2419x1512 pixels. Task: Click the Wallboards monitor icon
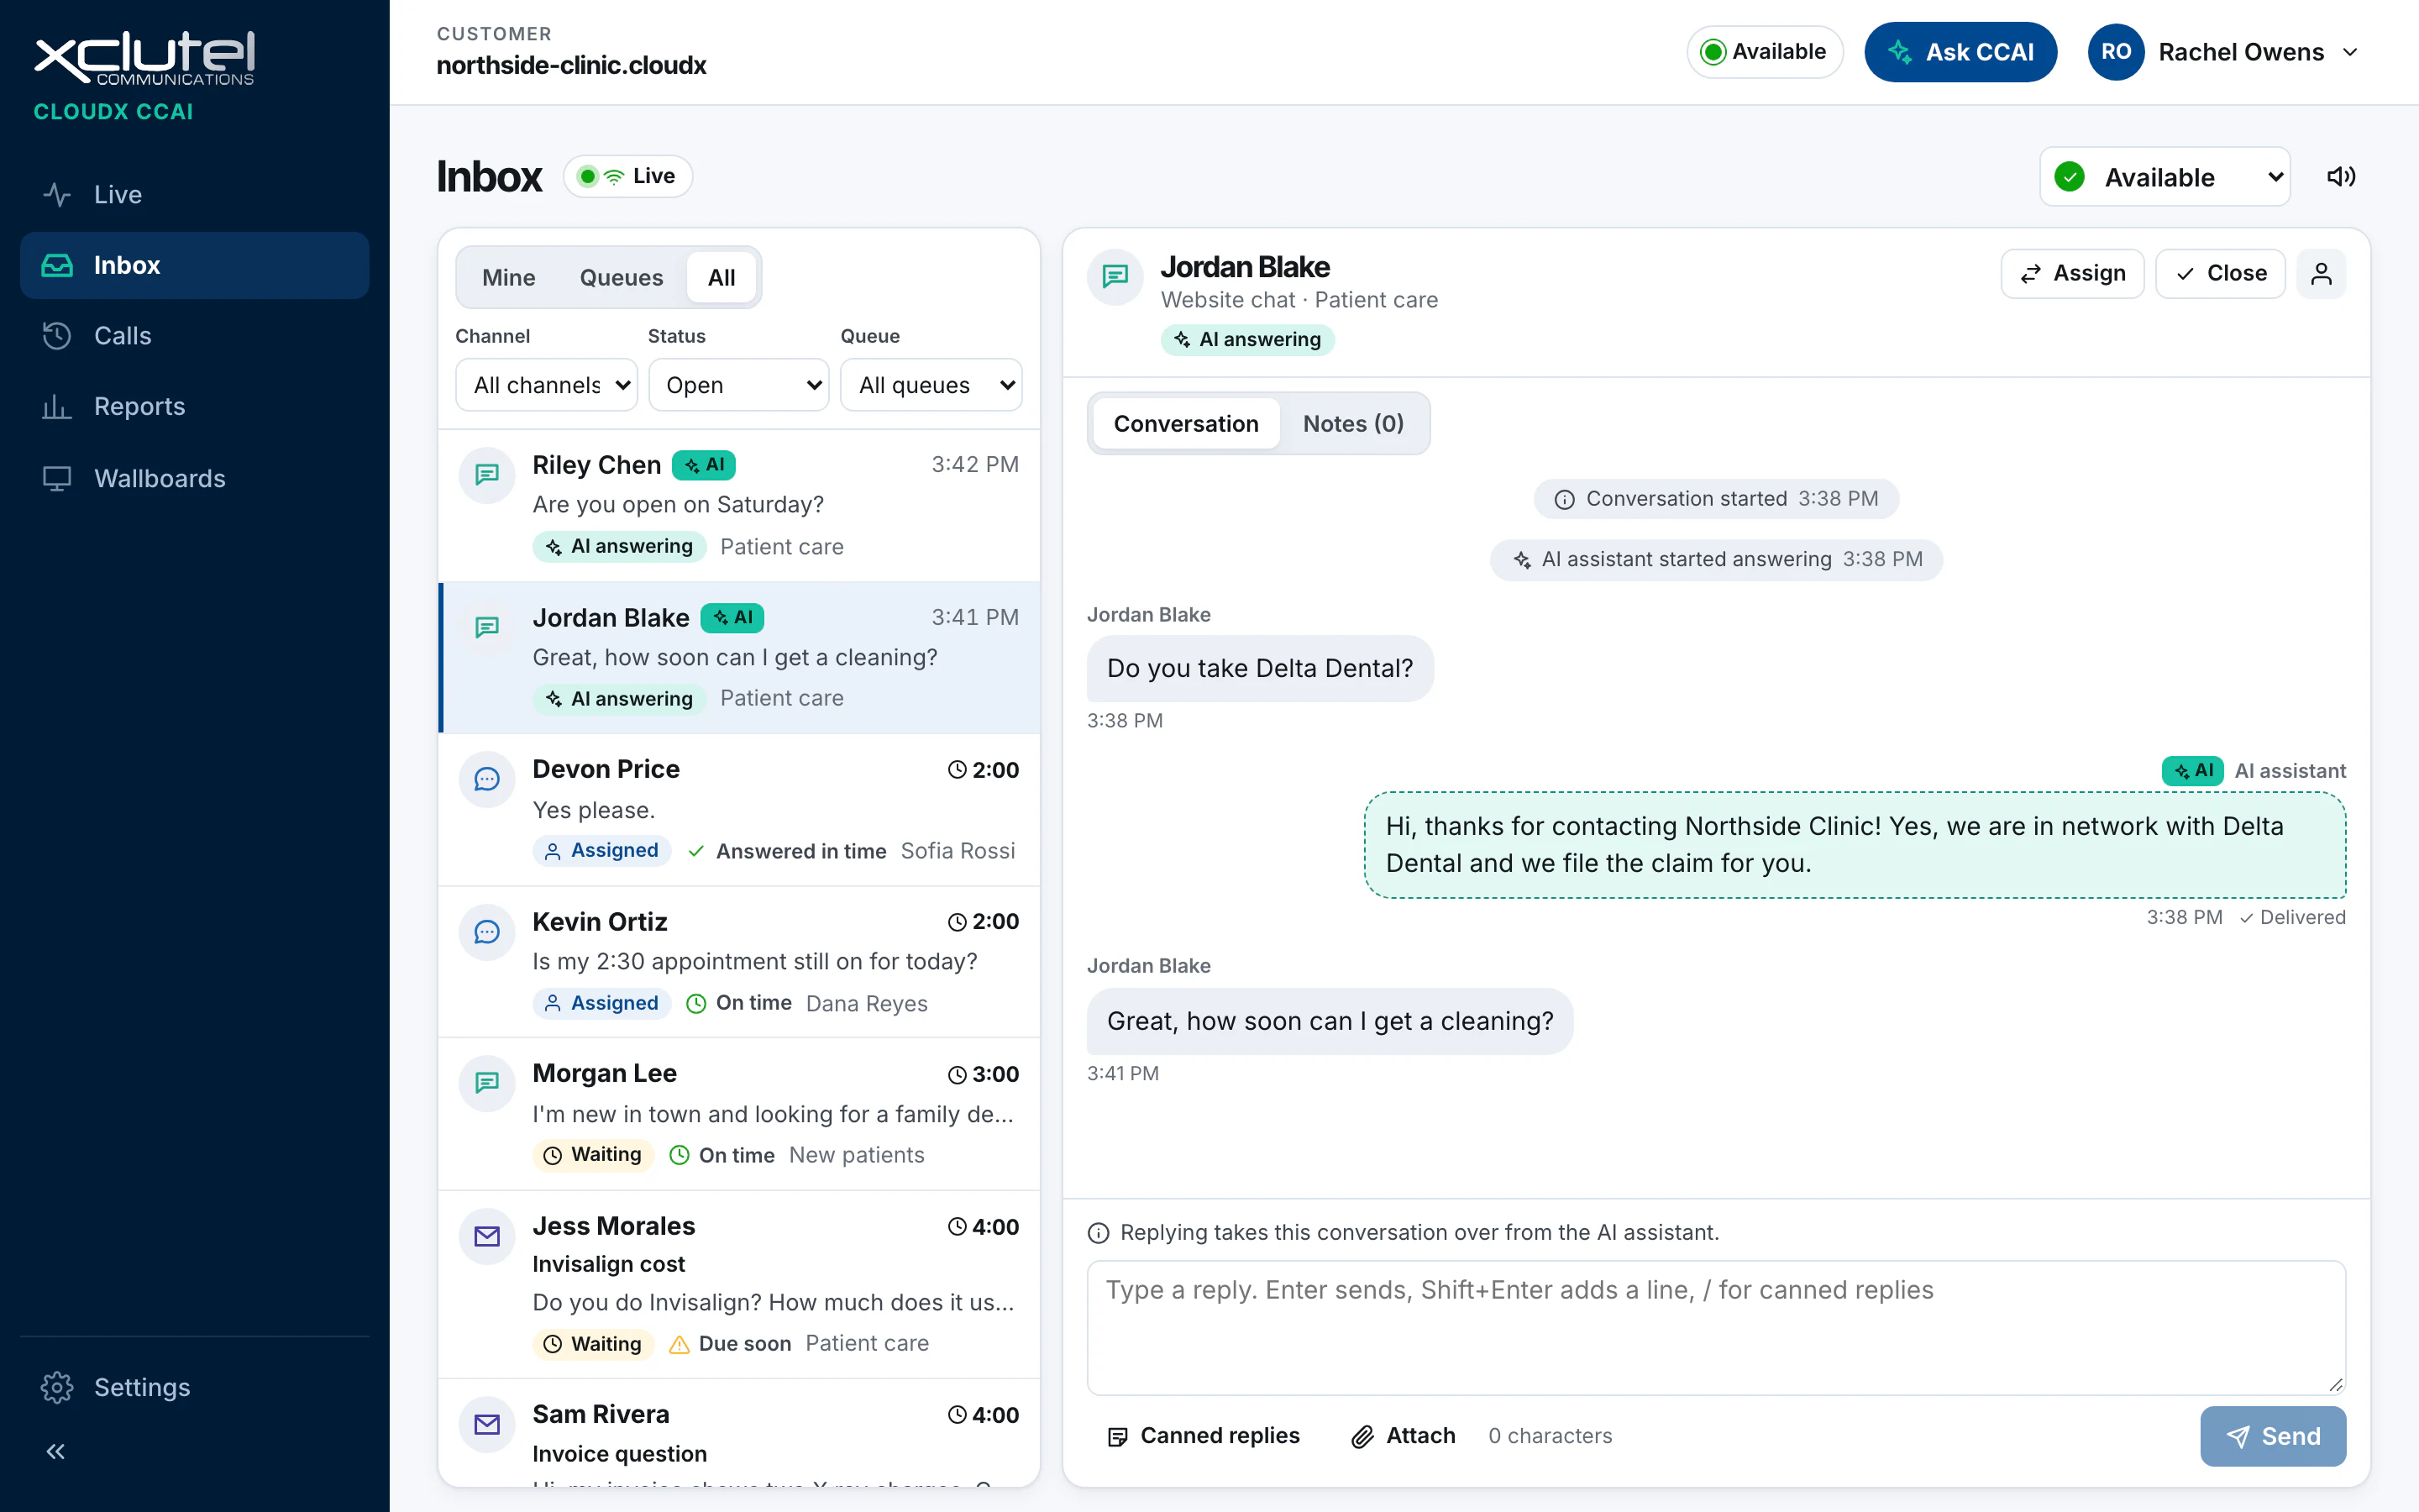click(57, 478)
